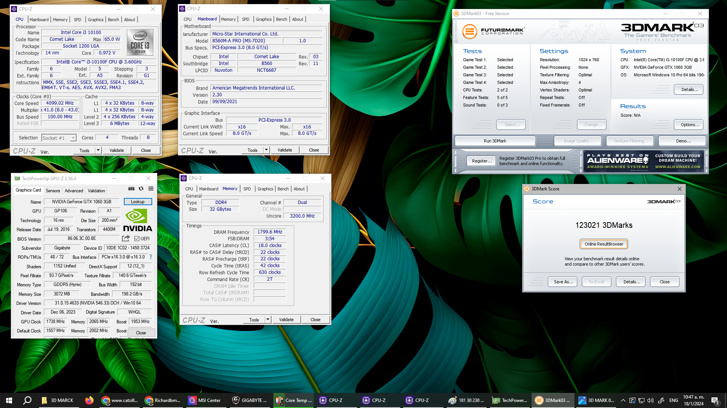Open MSI Center from the taskbar
Image resolution: width=727 pixels, height=408 pixels.
(205, 400)
